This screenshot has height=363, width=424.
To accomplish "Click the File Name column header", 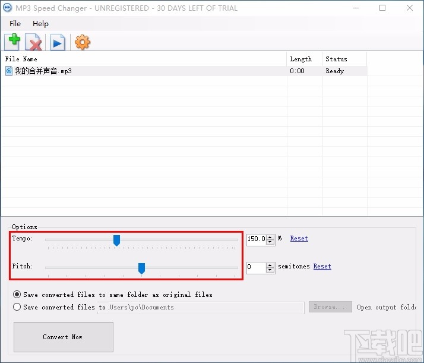I will click(x=144, y=59).
